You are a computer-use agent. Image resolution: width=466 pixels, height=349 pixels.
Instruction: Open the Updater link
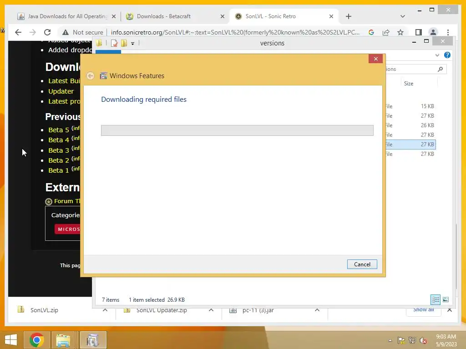61,91
